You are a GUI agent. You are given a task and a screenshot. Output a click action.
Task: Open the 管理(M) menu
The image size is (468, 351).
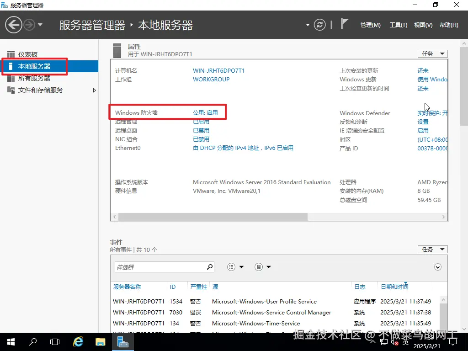(370, 25)
